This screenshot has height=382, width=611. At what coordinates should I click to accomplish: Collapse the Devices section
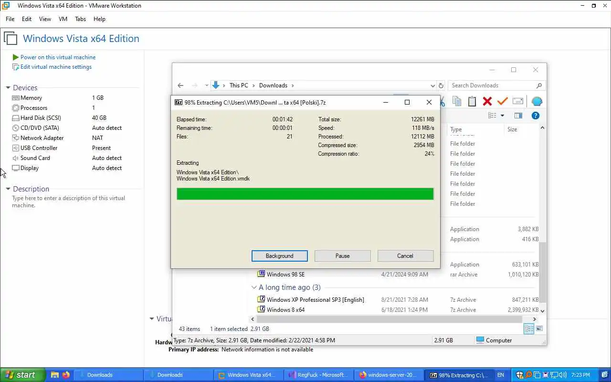coord(8,88)
